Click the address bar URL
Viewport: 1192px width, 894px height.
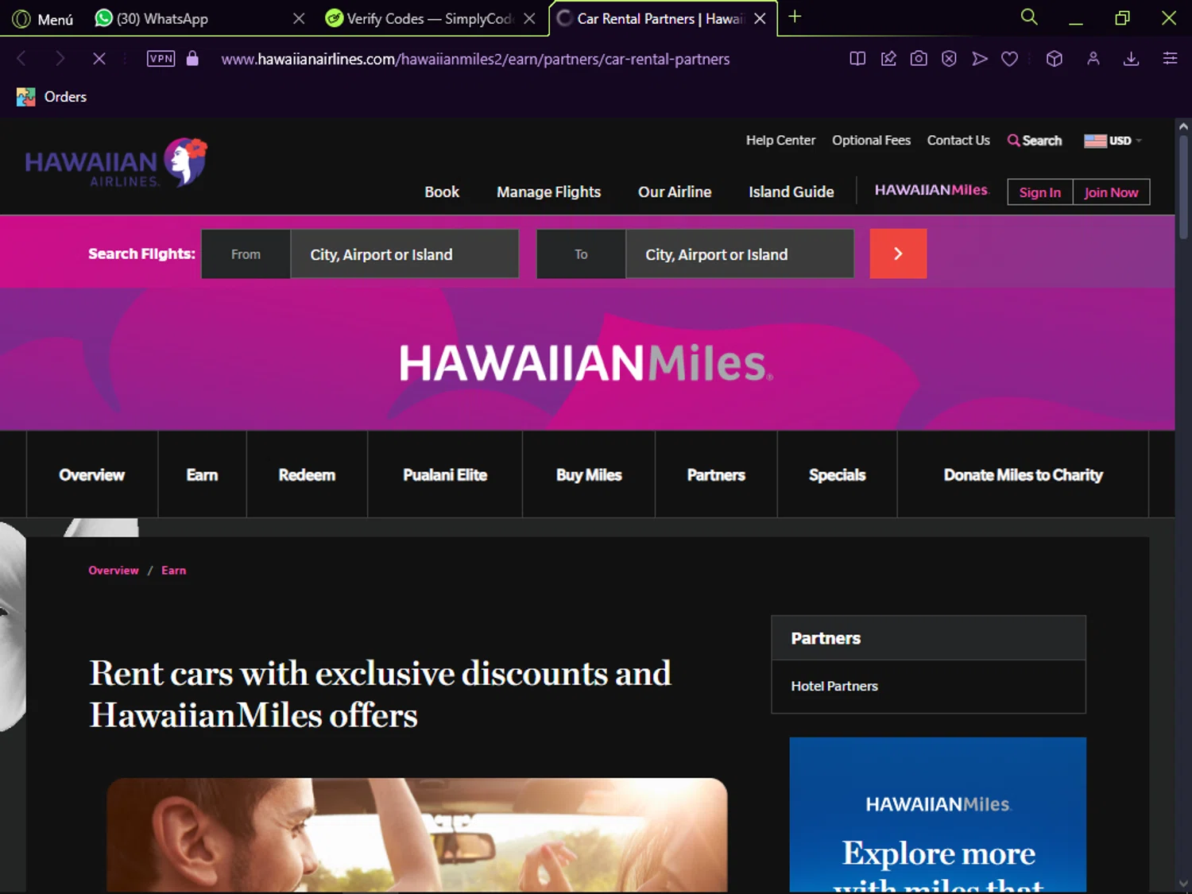pos(475,59)
